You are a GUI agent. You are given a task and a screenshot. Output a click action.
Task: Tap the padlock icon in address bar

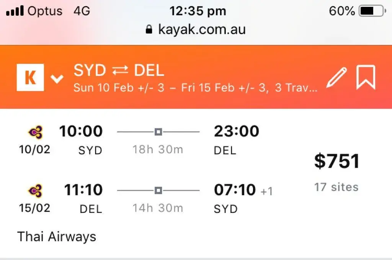pyautogui.click(x=149, y=29)
